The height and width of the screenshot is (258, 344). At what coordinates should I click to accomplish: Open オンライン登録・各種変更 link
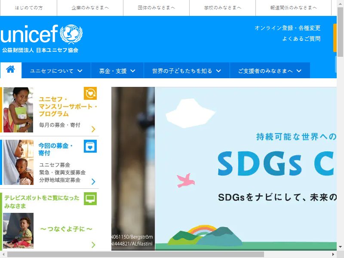[288, 28]
